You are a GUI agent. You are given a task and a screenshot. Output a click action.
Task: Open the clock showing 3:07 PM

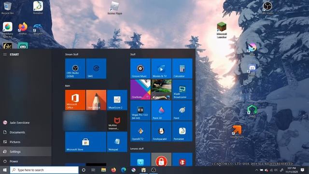[x=292, y=170]
